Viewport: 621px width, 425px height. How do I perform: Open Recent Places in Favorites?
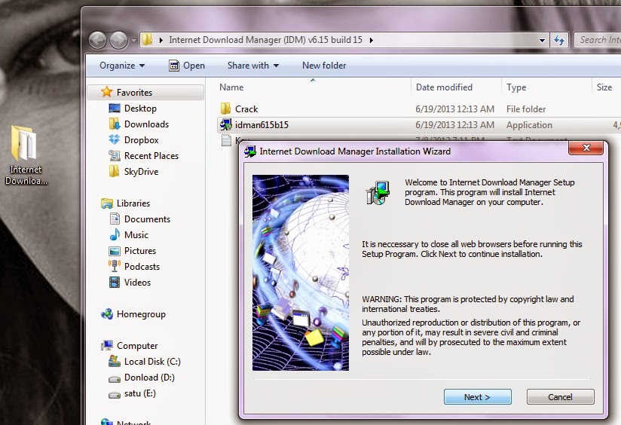151,156
